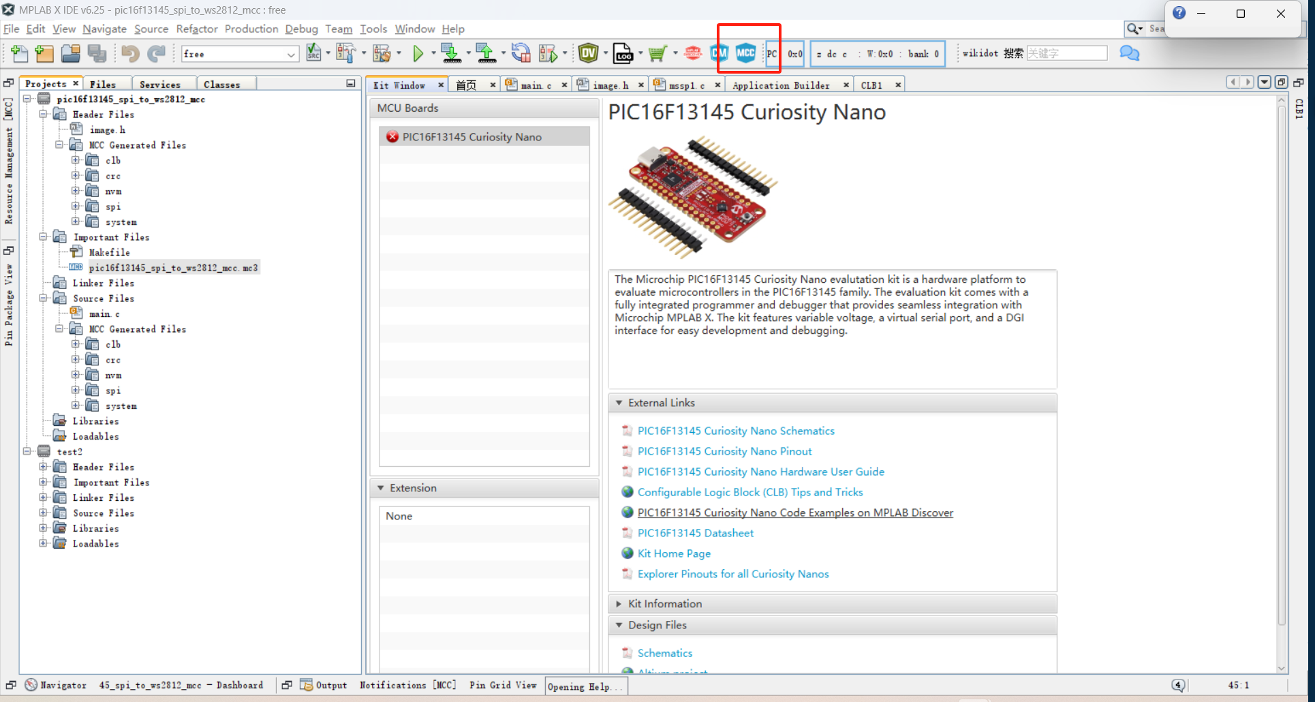Click the LOG file toolbar icon
The height and width of the screenshot is (702, 1315).
(x=623, y=53)
